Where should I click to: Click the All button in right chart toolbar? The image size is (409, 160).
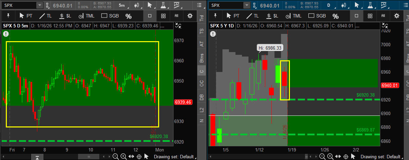[x=383, y=16]
